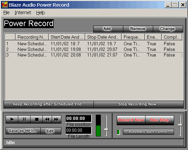Image resolution: width=188 pixels, height=150 pixels.
Task: Click the Rewind double-arrow button
Action: 47,119
